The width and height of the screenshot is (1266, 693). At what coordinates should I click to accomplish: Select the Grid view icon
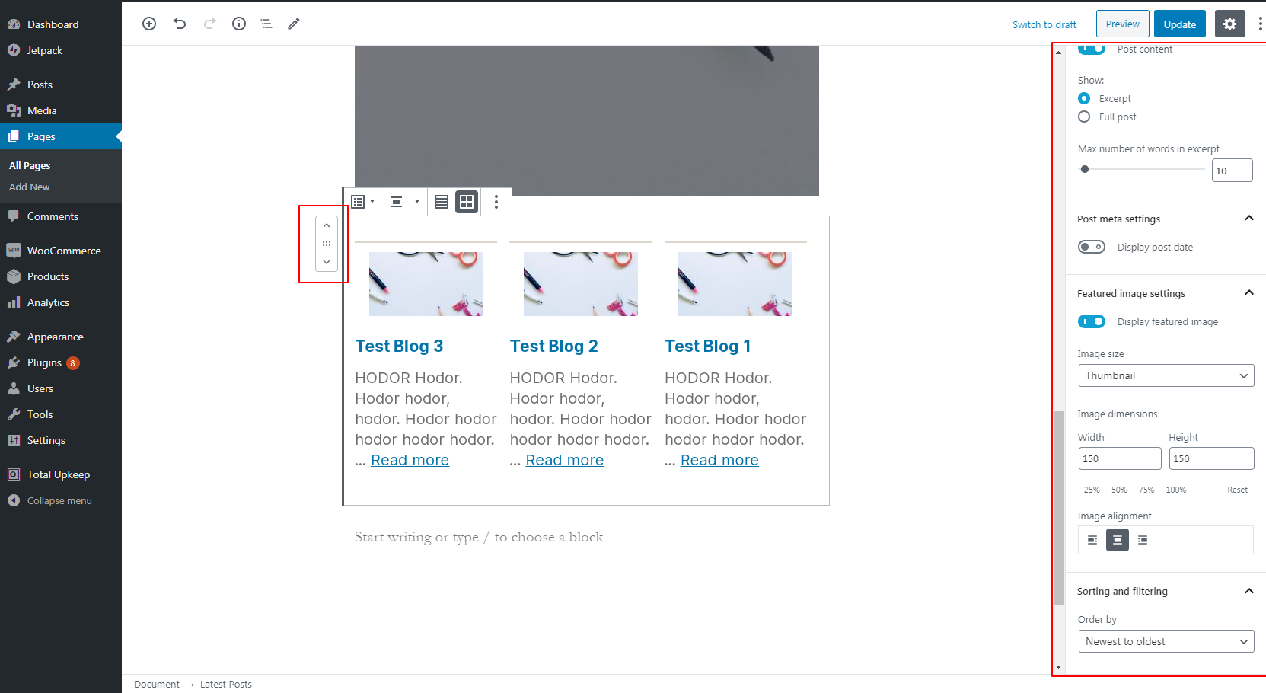[x=466, y=201]
